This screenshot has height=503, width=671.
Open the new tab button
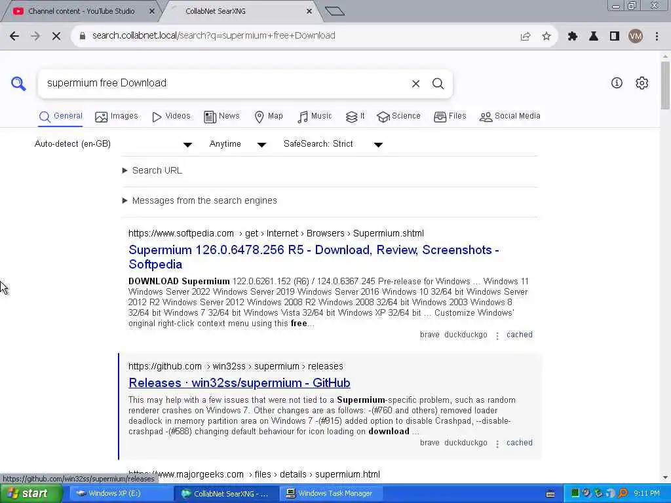pos(335,11)
